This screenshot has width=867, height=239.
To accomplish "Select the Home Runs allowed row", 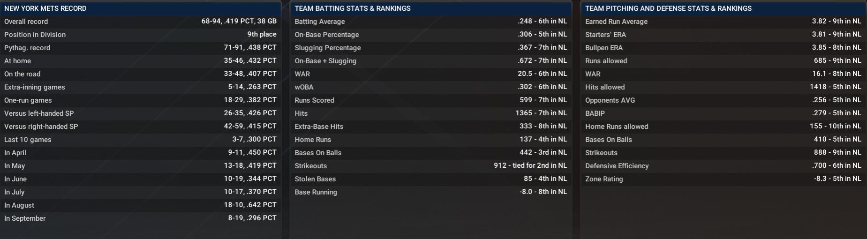I will click(x=723, y=127).
